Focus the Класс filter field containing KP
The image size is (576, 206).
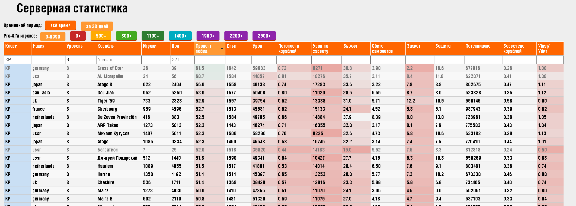[x=18, y=59]
